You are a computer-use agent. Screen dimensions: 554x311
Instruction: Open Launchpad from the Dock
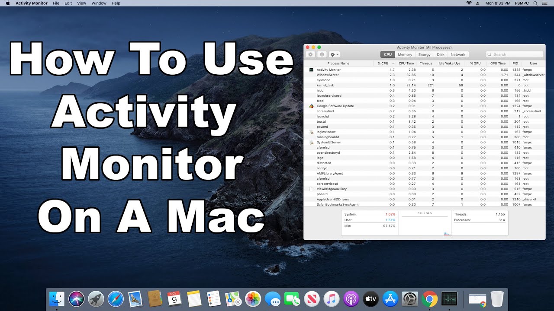[x=96, y=299]
